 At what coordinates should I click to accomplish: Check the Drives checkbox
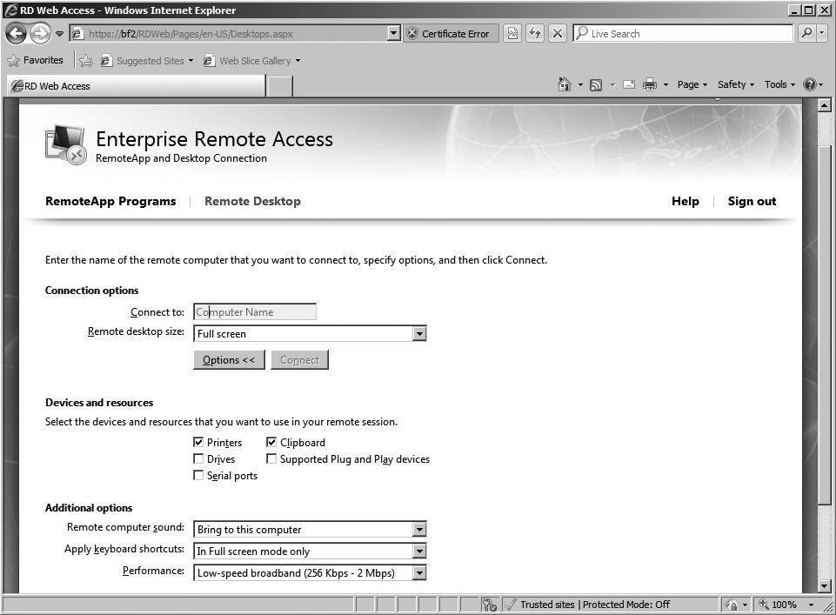click(198, 458)
